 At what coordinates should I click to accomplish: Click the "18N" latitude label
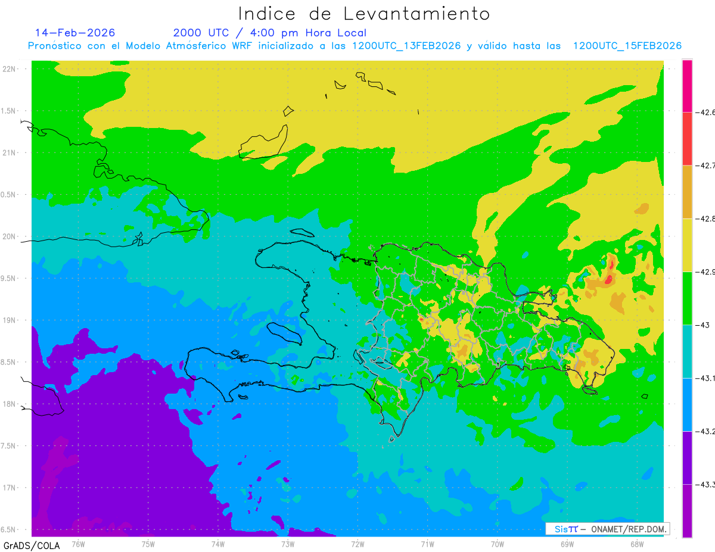pos(10,404)
